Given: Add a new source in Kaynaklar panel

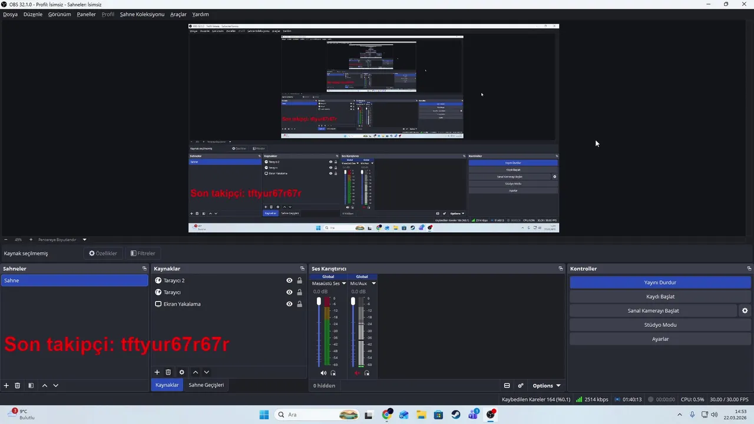Looking at the screenshot, I should (157, 372).
